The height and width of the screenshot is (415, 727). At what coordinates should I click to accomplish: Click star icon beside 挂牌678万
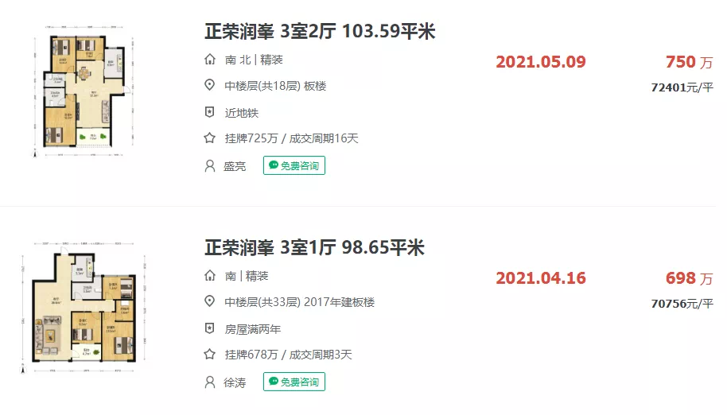[x=210, y=355]
